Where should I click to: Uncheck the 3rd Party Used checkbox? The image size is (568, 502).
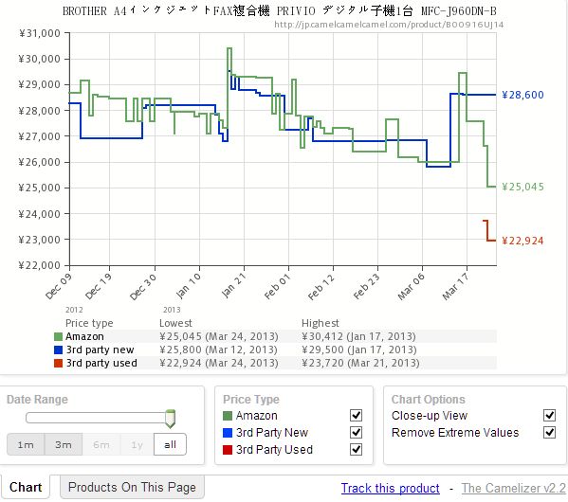pos(356,449)
